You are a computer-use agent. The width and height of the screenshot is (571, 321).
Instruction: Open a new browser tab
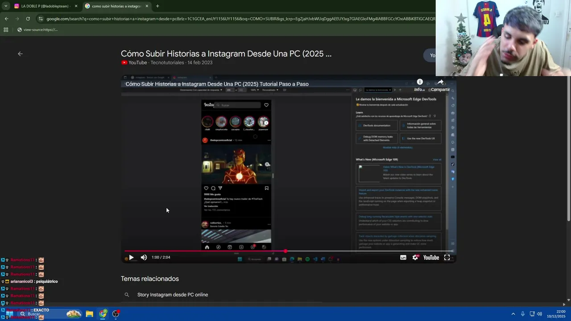[157, 6]
